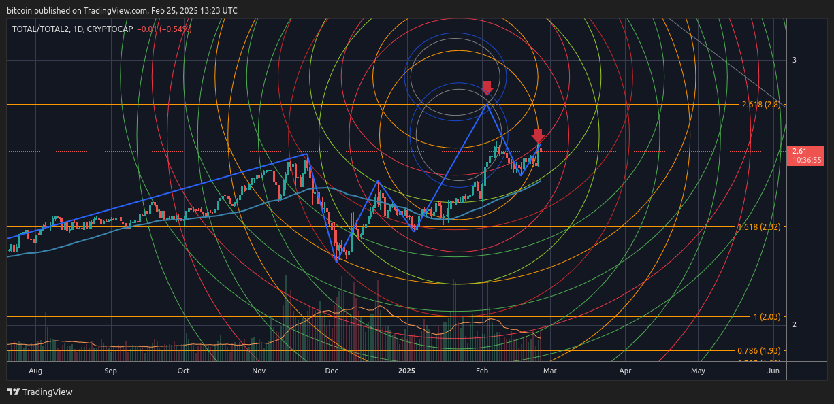The height and width of the screenshot is (404, 834).
Task: Click the Apr label on the time axis
Action: pos(625,371)
